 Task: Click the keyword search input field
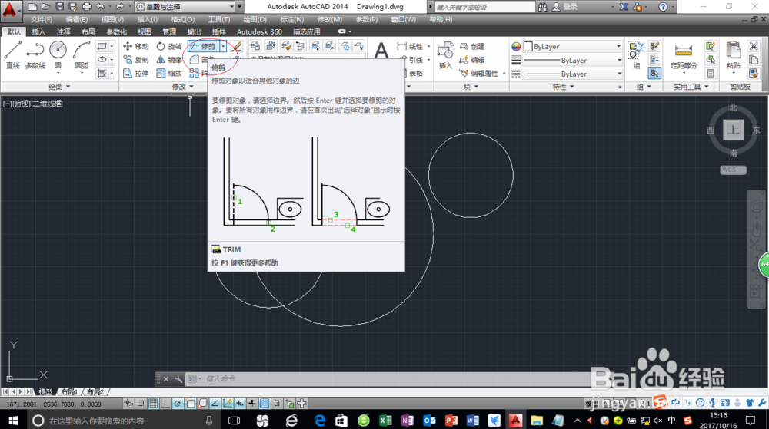click(x=484, y=7)
